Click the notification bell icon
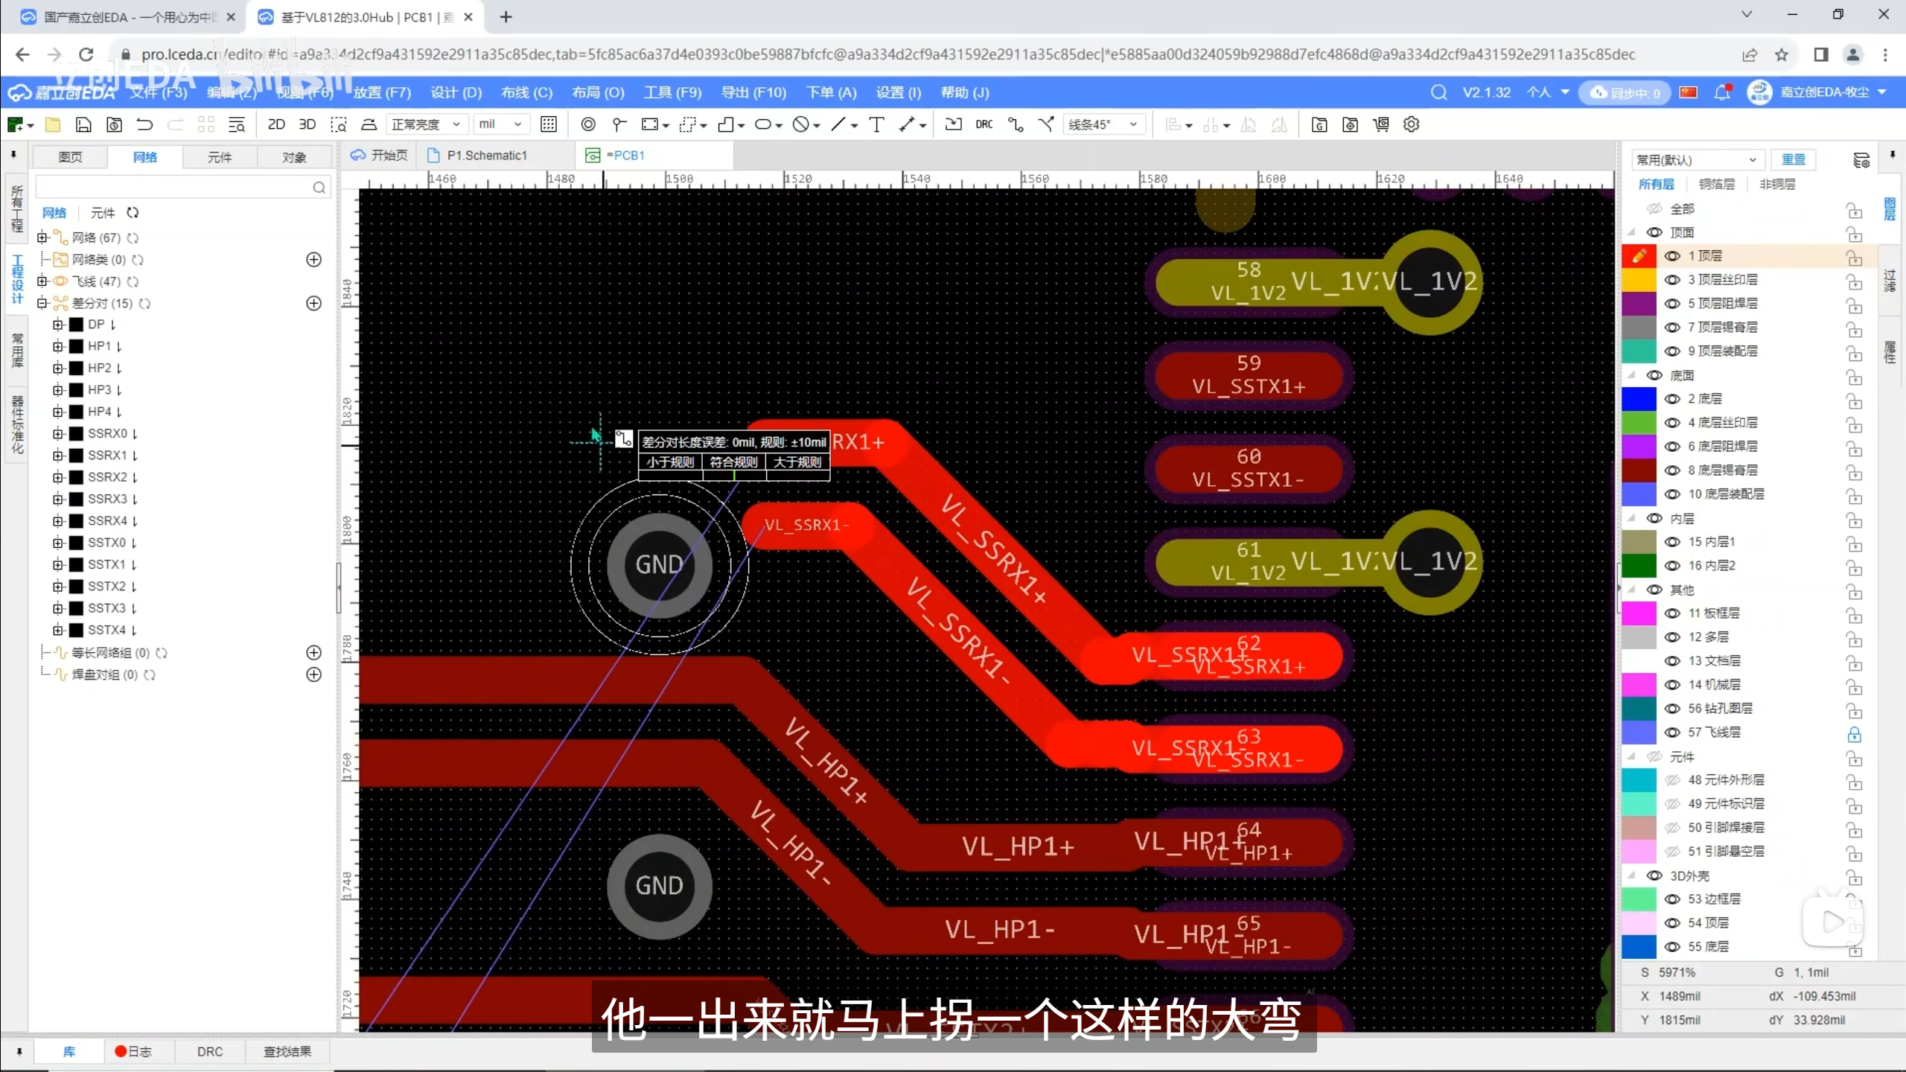 point(1721,92)
